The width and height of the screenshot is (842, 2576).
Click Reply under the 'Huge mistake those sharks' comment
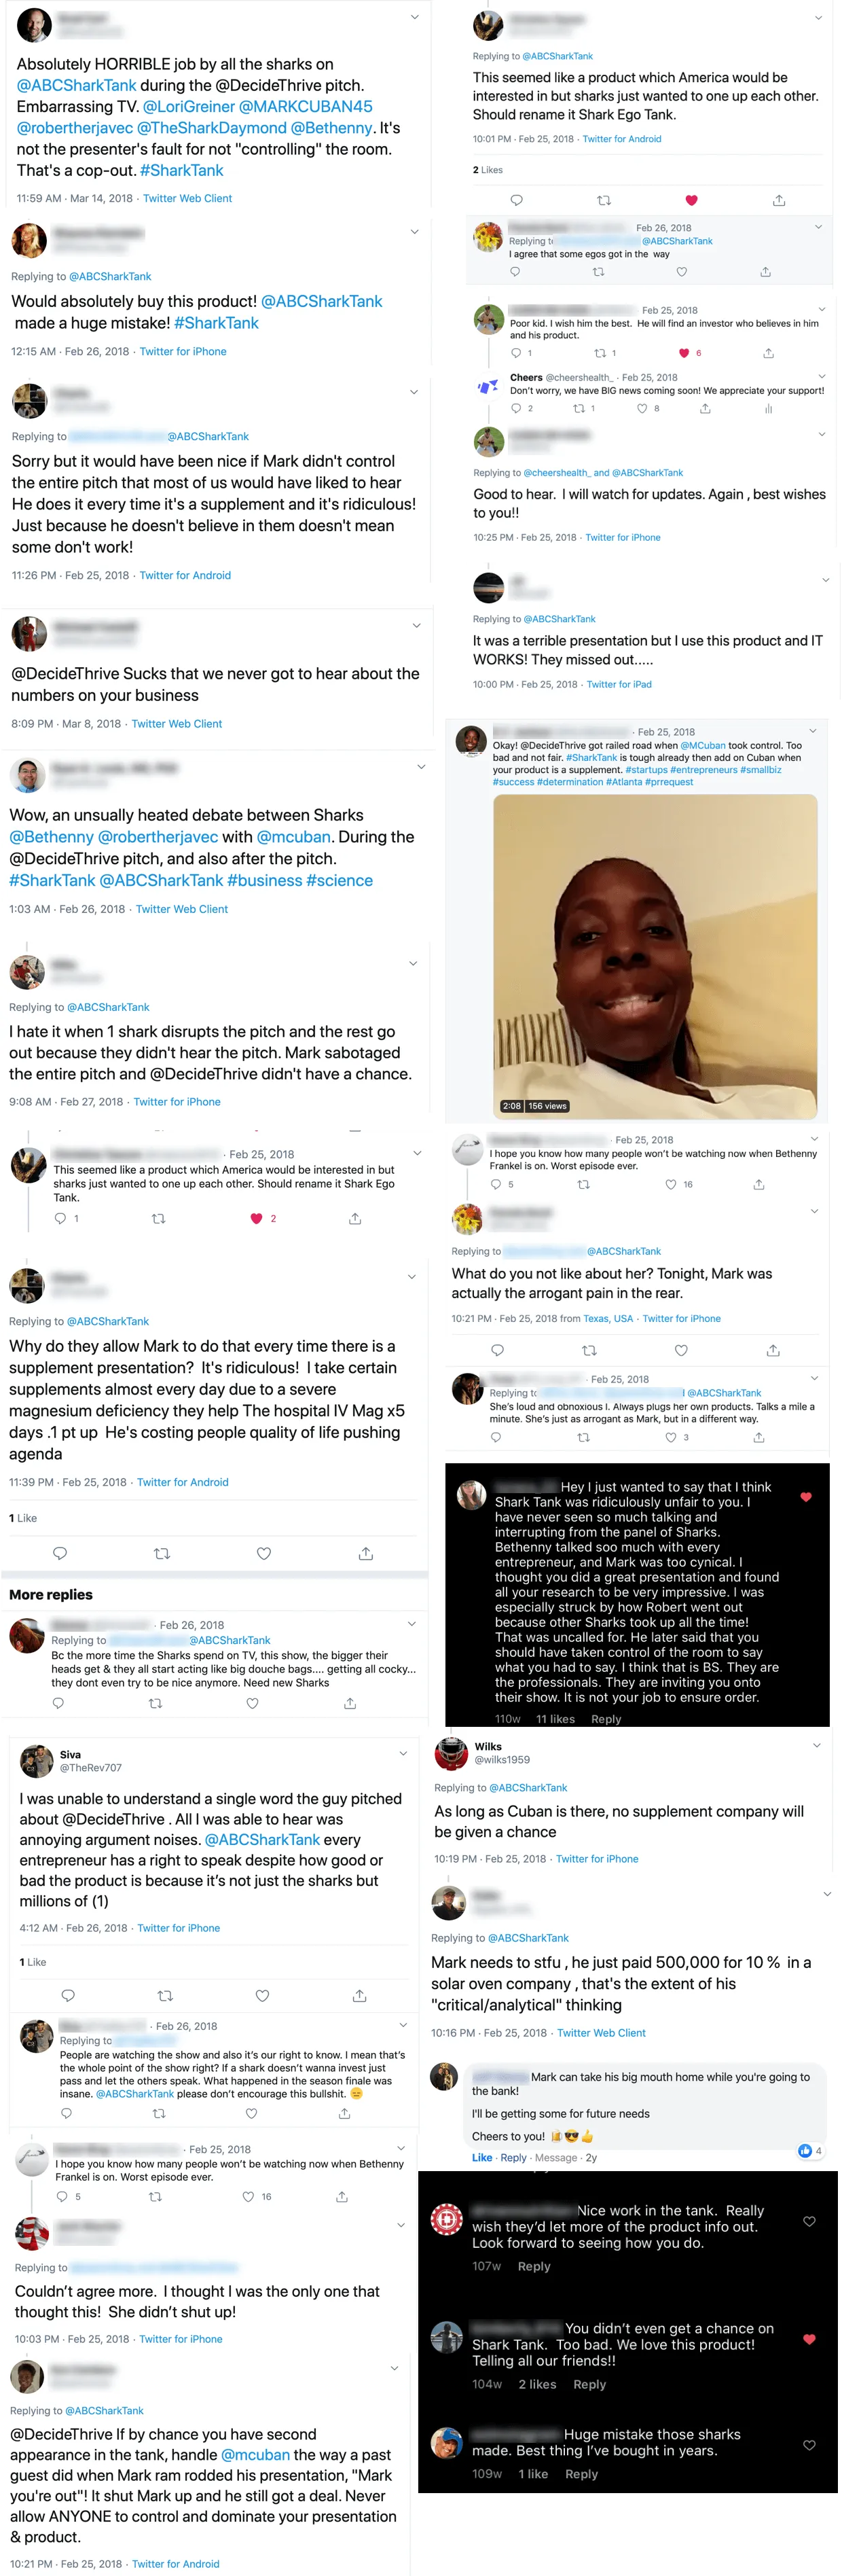click(581, 2473)
